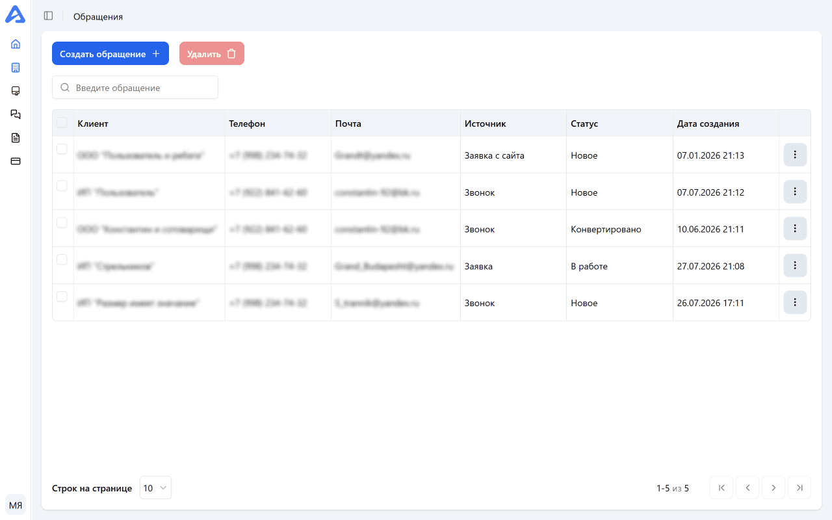Open the certificate icon in sidebar

click(x=16, y=91)
